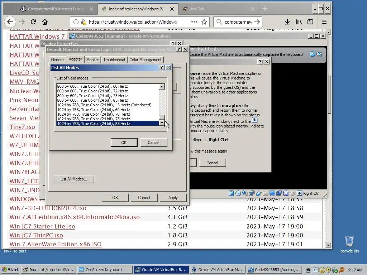This screenshot has height=275, width=367.
Task: Open Win.7.AlienWare.Edition.x86.ISO link
Action: [56, 244]
